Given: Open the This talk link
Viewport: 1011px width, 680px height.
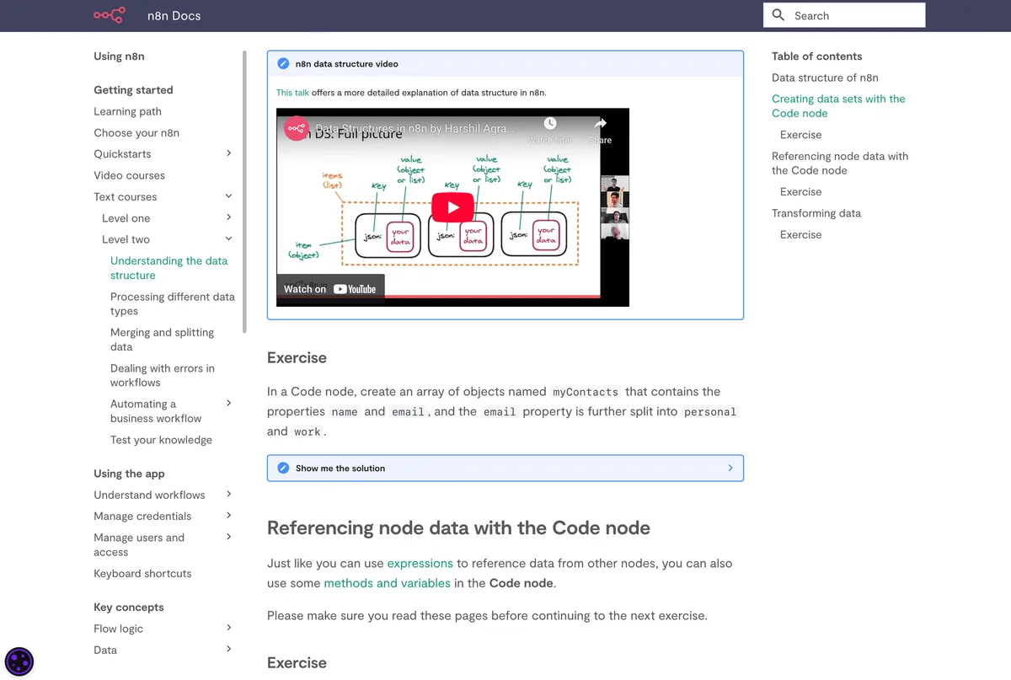Looking at the screenshot, I should (x=292, y=93).
